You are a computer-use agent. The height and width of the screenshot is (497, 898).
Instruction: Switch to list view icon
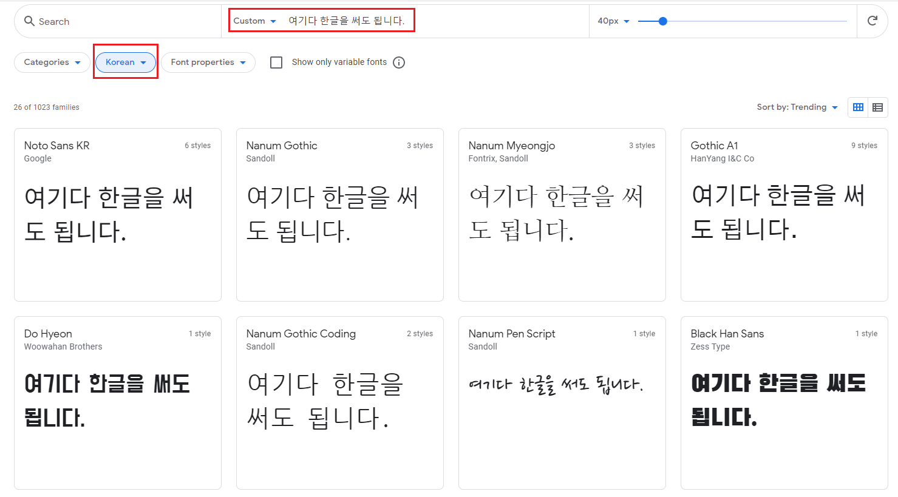(878, 107)
